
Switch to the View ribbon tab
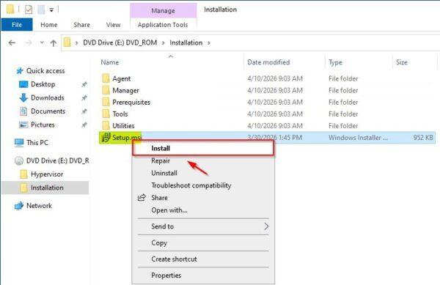point(114,25)
